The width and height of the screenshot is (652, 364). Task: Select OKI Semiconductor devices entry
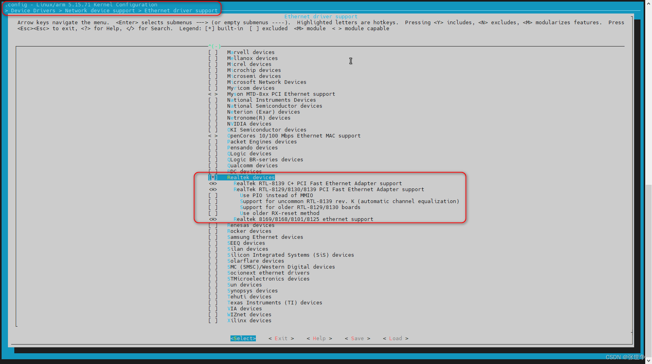(x=267, y=130)
